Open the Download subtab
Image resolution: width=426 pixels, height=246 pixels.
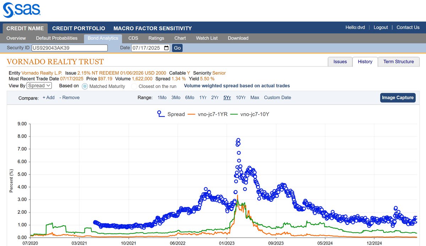coord(238,38)
